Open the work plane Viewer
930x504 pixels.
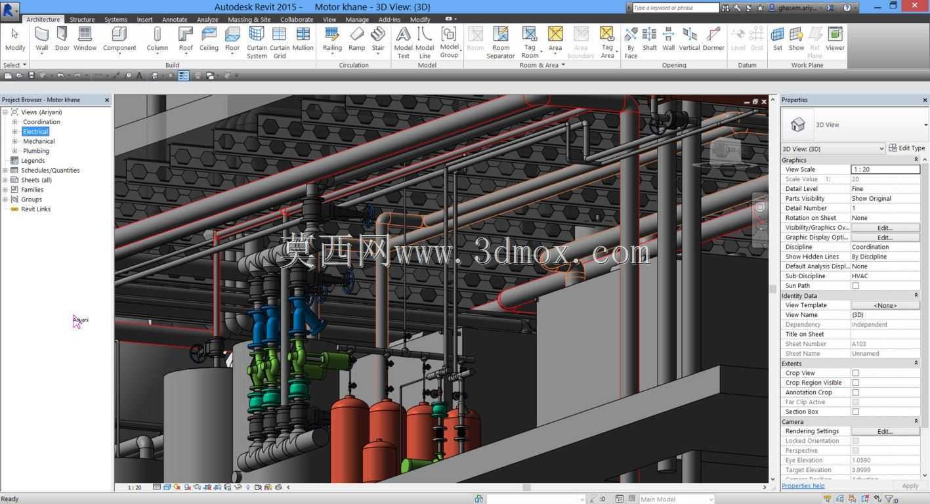835,39
